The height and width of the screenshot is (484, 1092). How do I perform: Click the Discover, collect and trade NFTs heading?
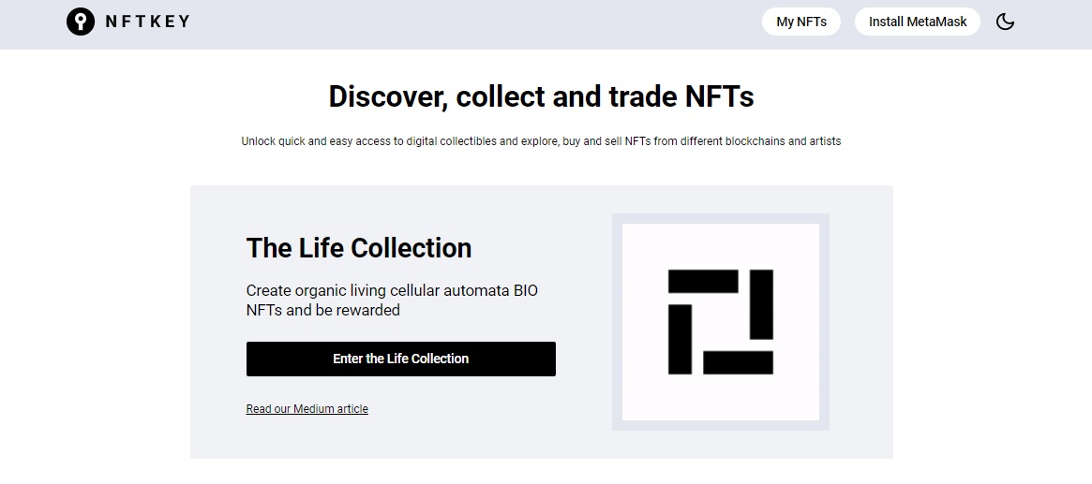point(541,96)
